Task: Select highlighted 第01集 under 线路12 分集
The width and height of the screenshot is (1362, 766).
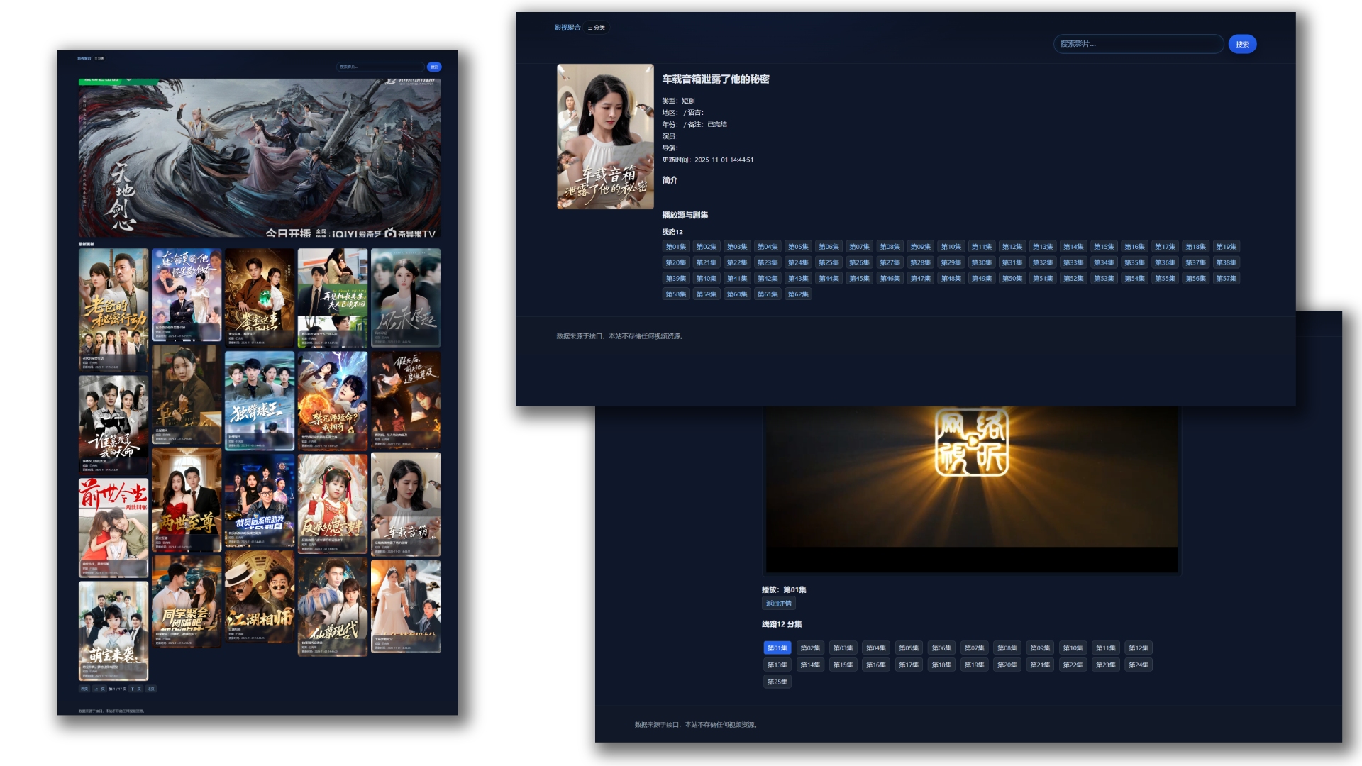Action: pyautogui.click(x=777, y=648)
